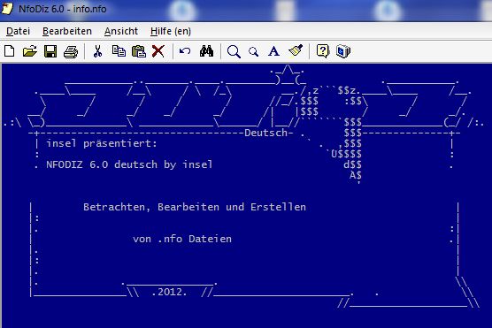Open the Ansicht menu
Image resolution: width=492 pixels, height=328 pixels.
pos(121,31)
